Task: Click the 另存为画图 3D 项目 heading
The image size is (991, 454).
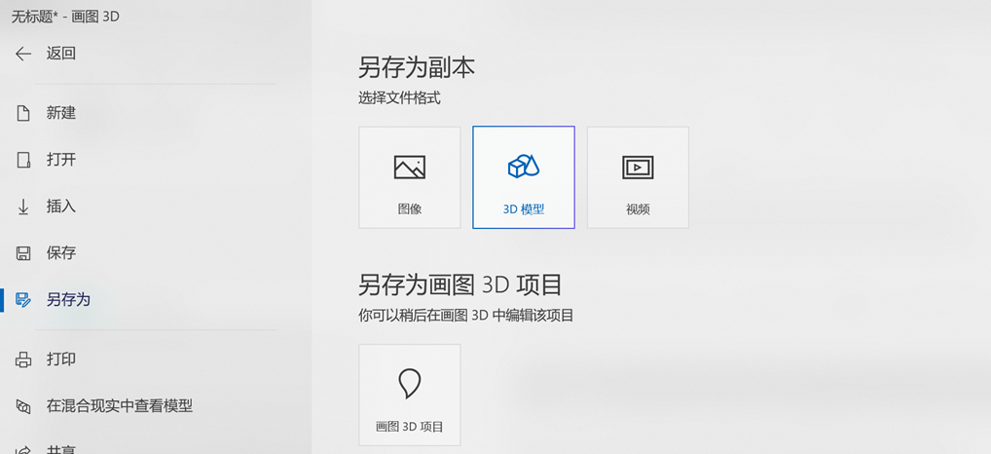Action: 460,285
